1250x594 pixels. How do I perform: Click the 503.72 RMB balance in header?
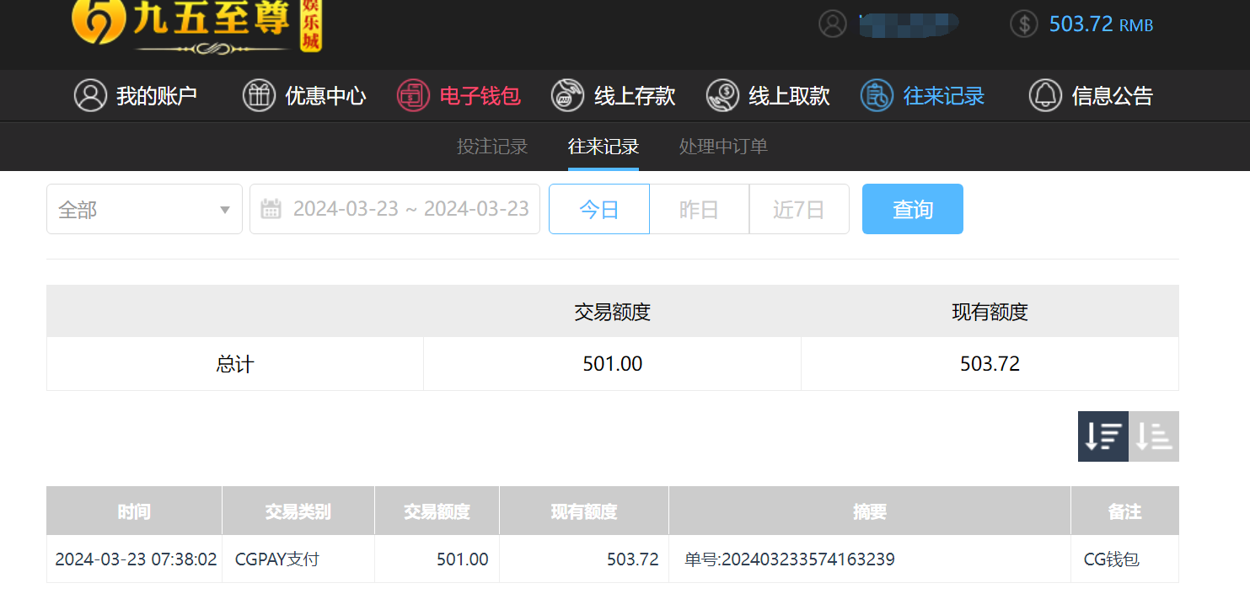(x=1101, y=24)
